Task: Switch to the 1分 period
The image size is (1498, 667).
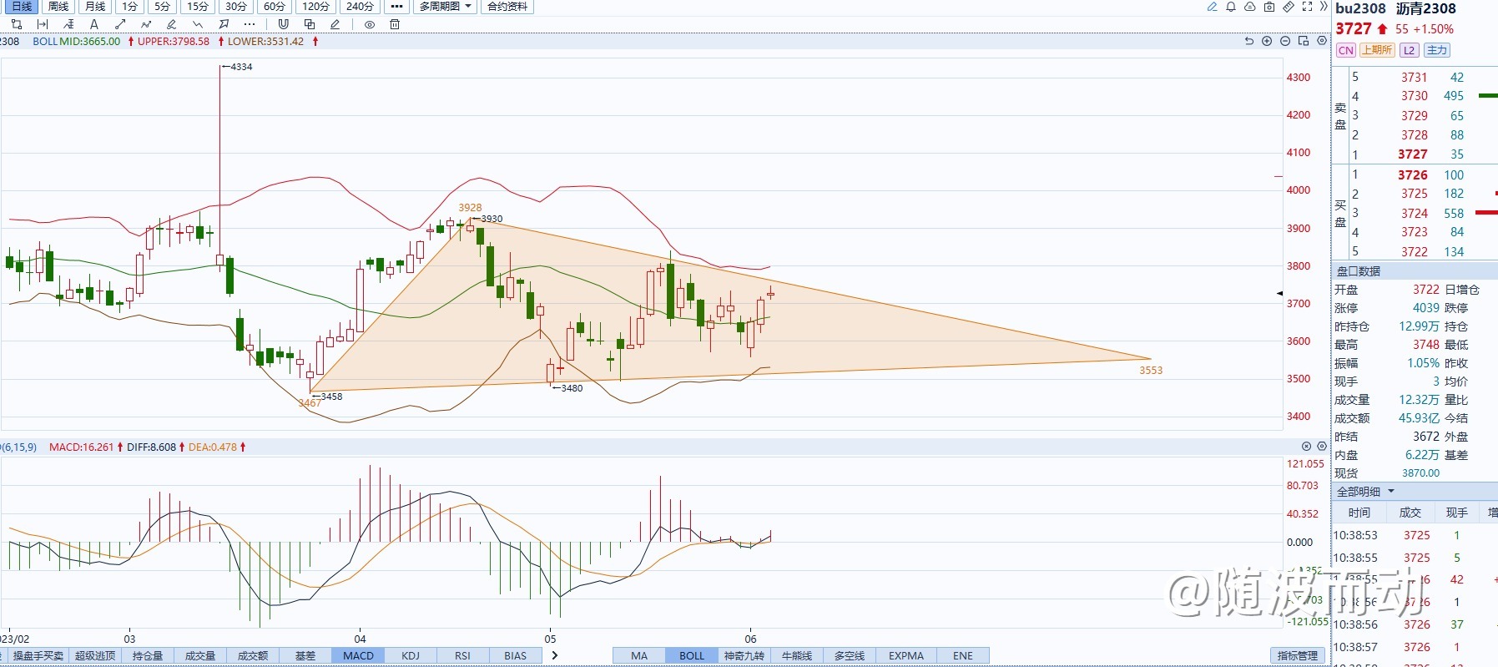Action: [129, 7]
